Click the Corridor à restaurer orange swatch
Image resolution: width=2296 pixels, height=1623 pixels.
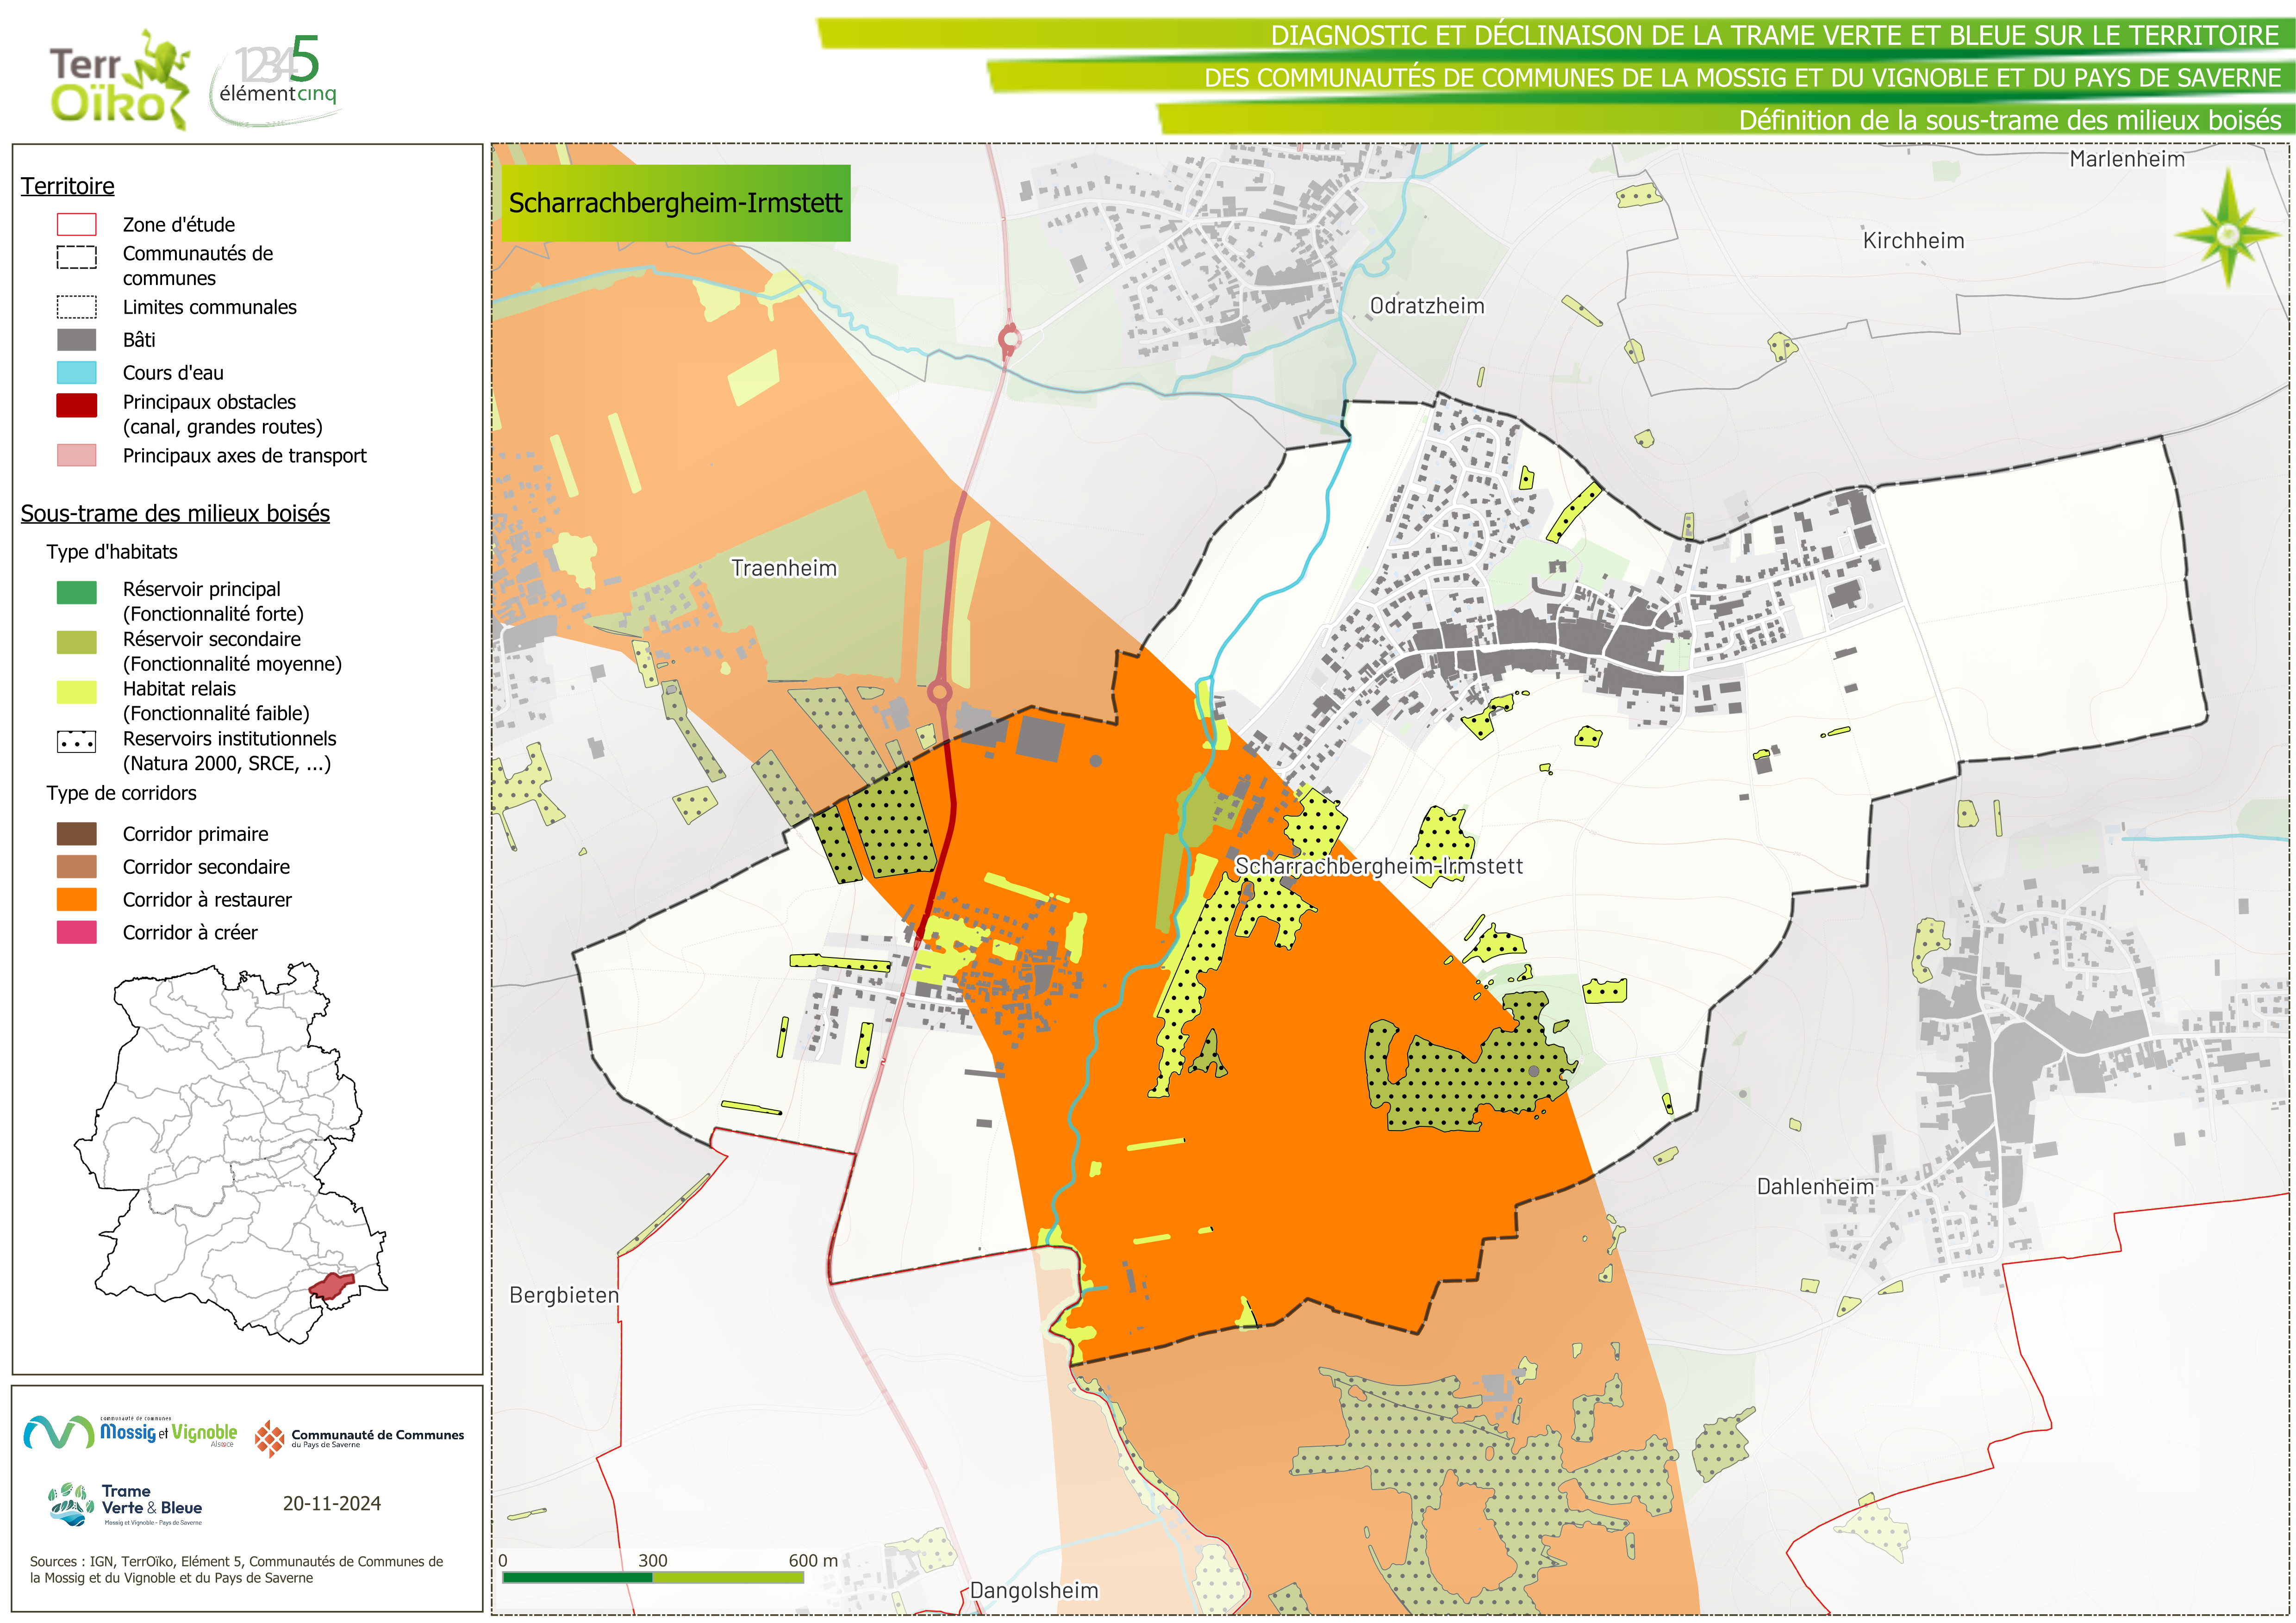(77, 899)
